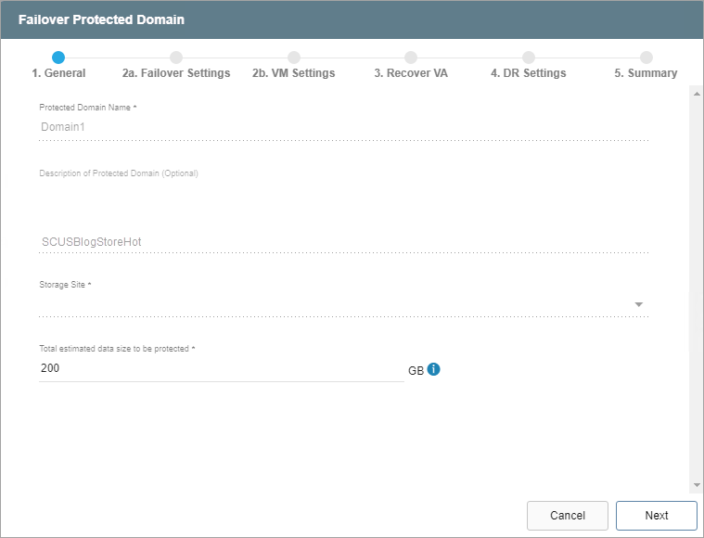704x538 pixels.
Task: Click the blue info icon beside GB
Action: 433,369
